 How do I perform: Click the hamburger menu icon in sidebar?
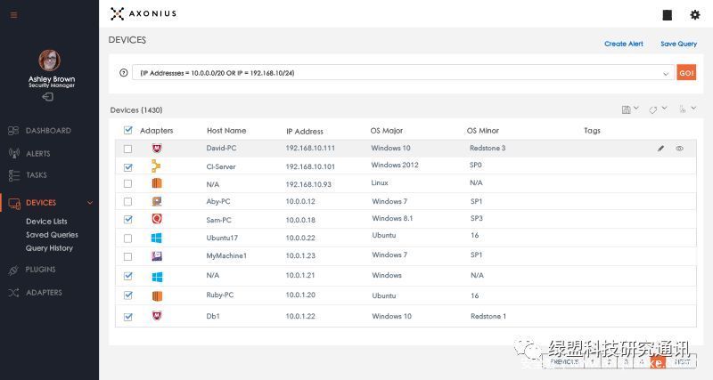13,14
